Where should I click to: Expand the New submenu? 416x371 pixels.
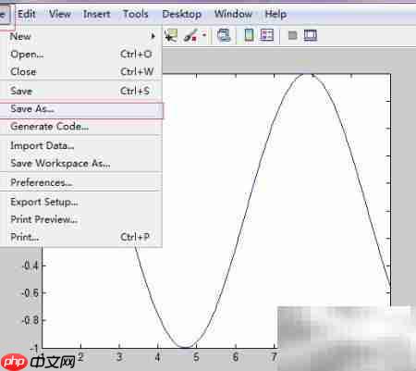click(81, 36)
